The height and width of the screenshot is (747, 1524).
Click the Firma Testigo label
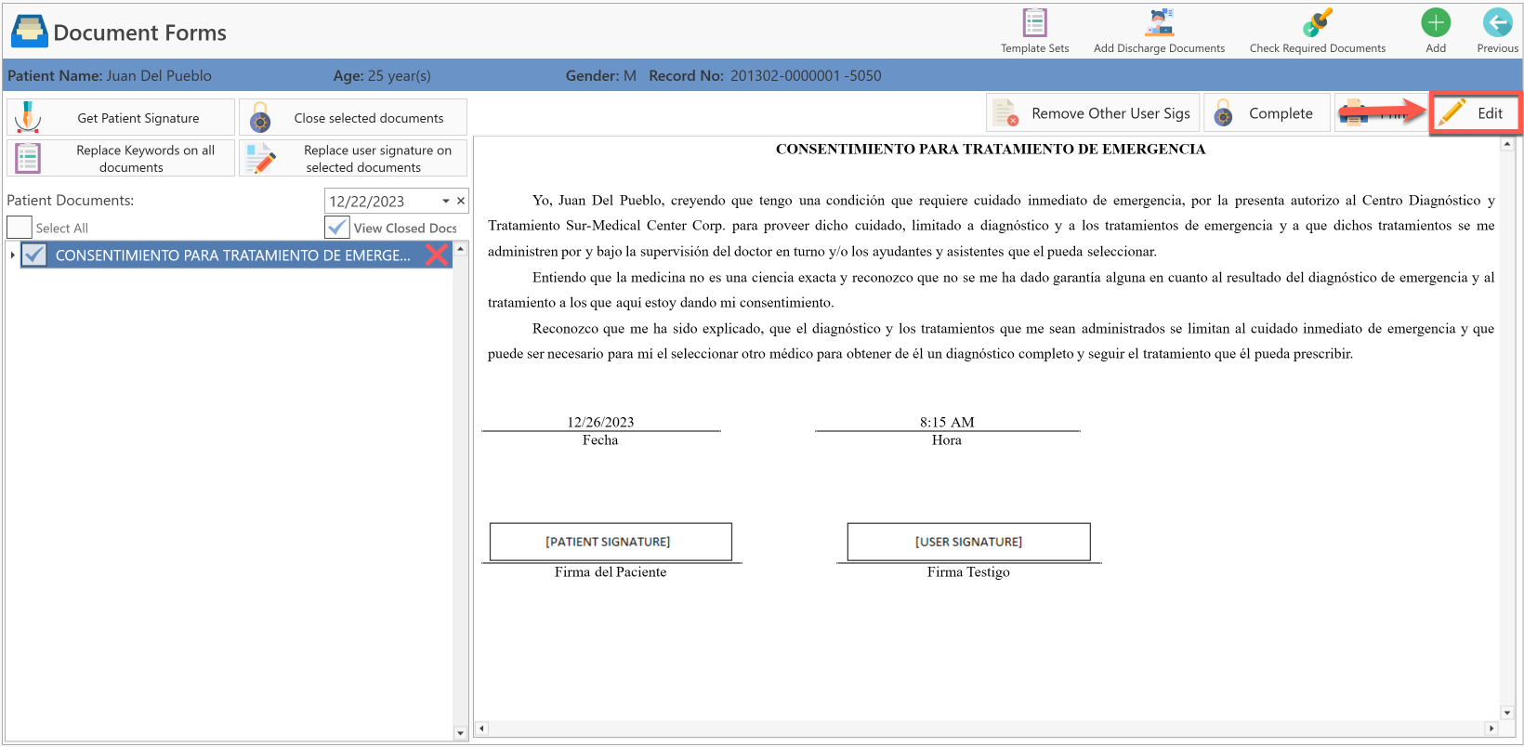[x=968, y=571]
